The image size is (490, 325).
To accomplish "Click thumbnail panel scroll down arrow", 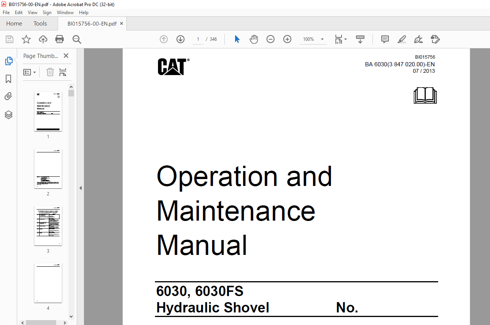I will click(71, 316).
